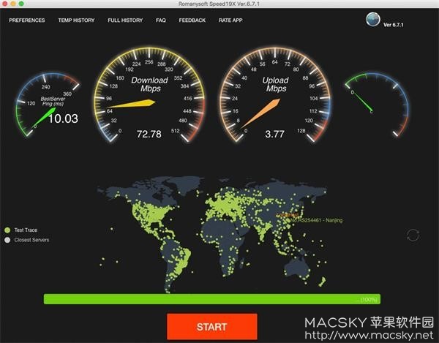The height and width of the screenshot is (343, 439).
Task: Open the FAQ page
Action: (x=161, y=20)
